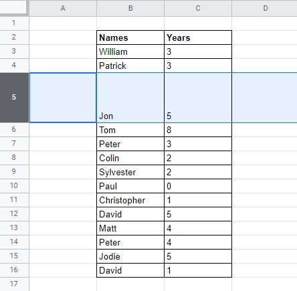This screenshot has width=297, height=291.
Task: Select Tom's years value 8
Action: click(198, 130)
